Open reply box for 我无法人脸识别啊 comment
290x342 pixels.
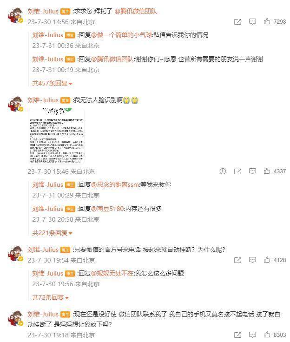[252, 171]
